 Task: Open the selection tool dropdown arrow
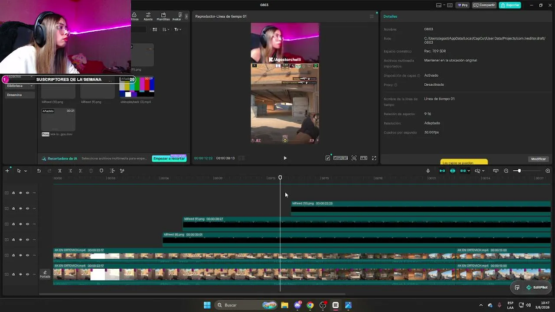(26, 171)
